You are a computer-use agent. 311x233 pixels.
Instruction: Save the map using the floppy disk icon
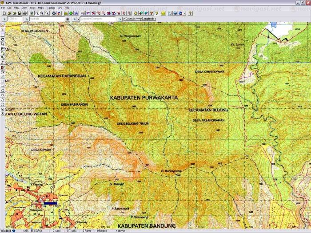pyautogui.click(x=20, y=13)
